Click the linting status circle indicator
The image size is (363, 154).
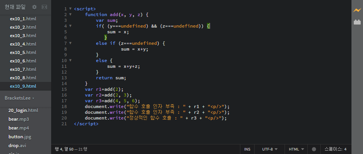(x=314, y=149)
